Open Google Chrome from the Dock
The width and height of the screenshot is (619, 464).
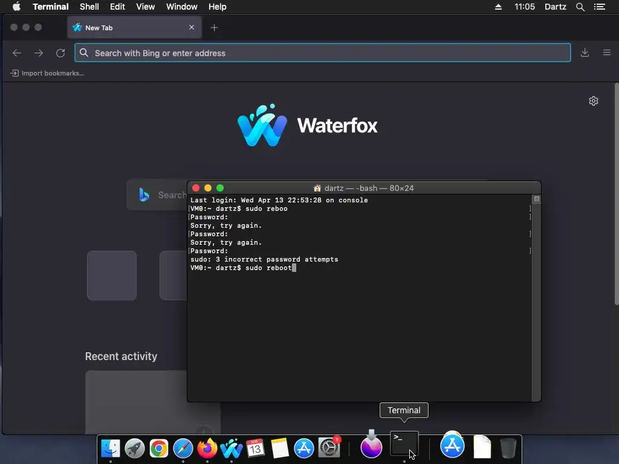159,448
